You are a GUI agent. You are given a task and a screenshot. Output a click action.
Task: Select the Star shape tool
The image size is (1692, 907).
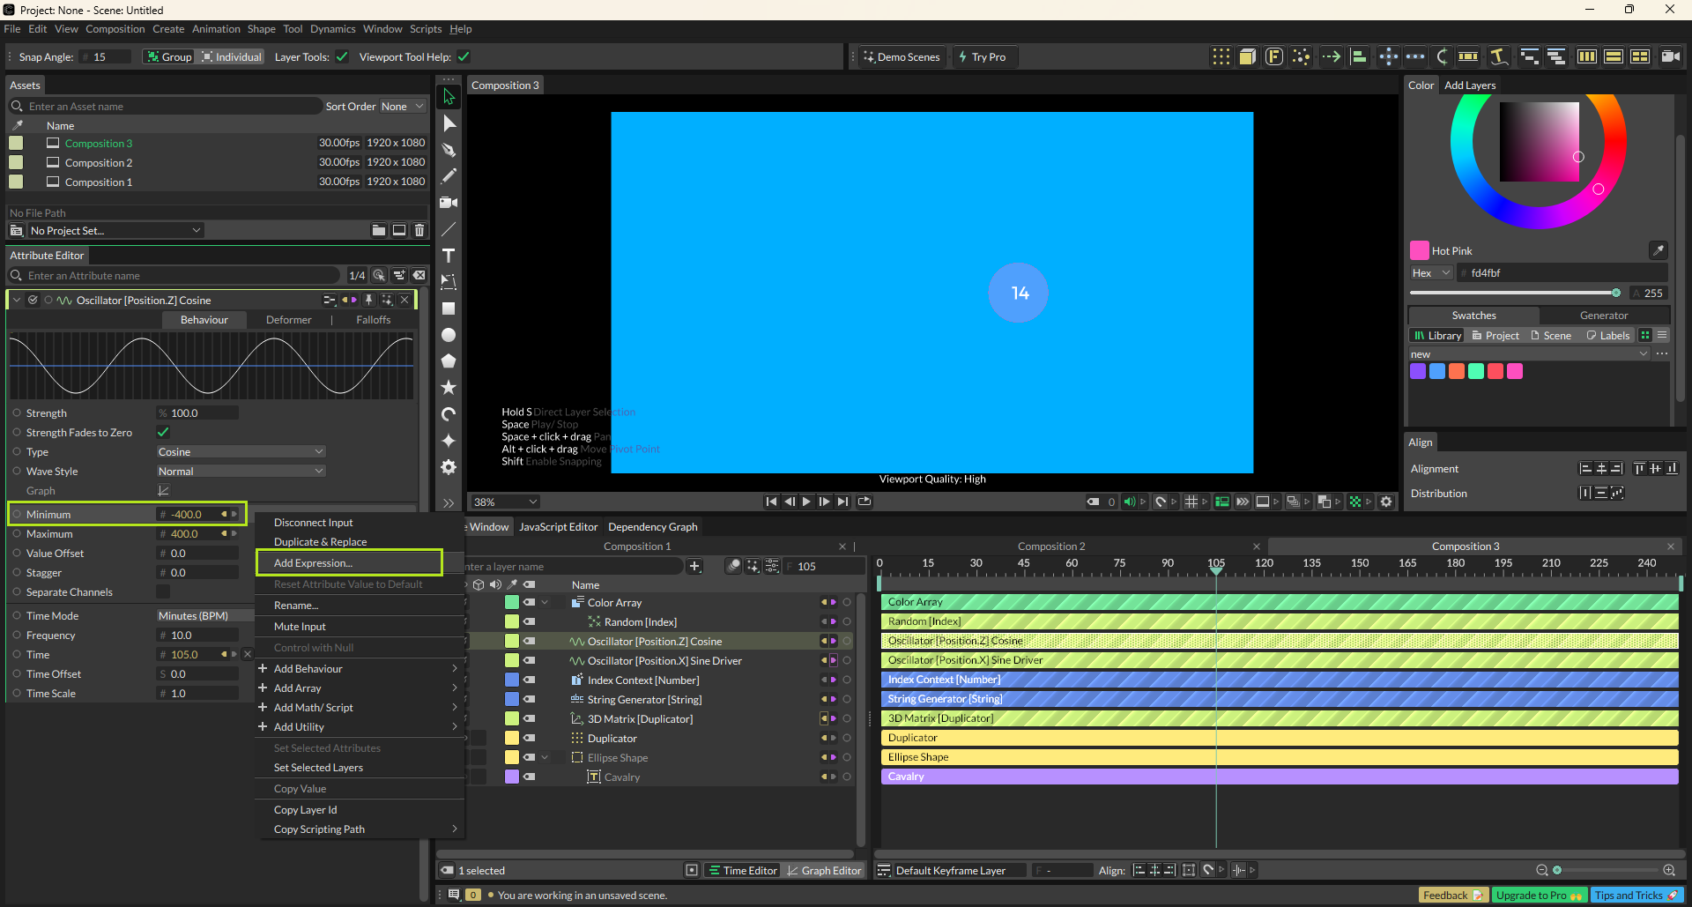449,388
